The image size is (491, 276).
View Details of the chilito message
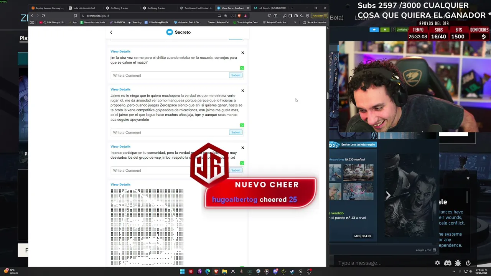point(120,51)
